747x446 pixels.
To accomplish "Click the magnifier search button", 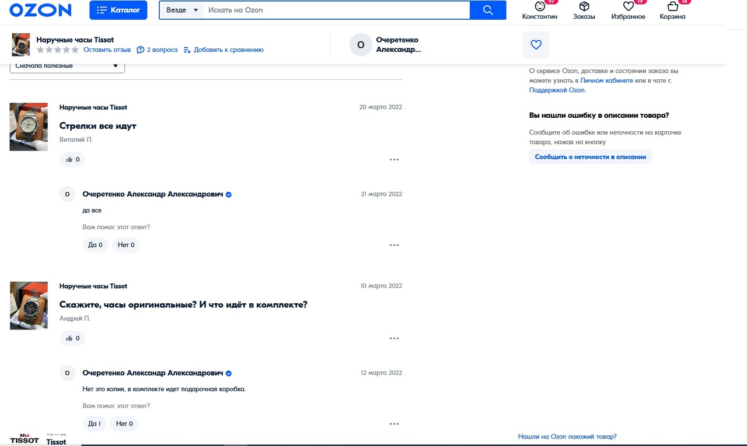I will (488, 10).
